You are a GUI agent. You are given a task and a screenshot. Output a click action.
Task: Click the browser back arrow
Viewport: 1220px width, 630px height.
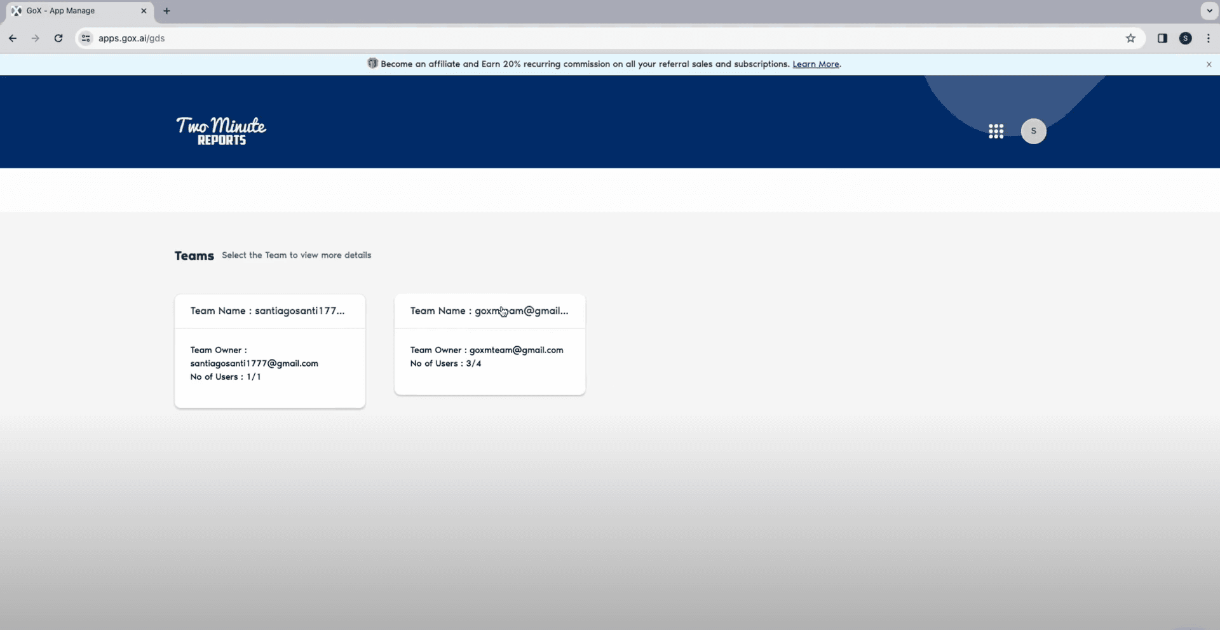13,38
